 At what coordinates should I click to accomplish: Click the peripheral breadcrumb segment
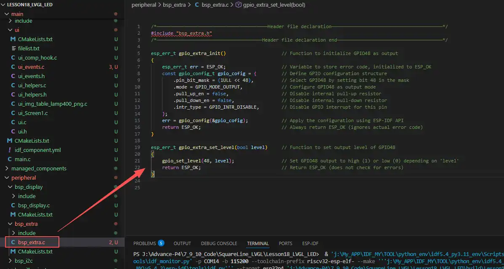[x=143, y=5]
